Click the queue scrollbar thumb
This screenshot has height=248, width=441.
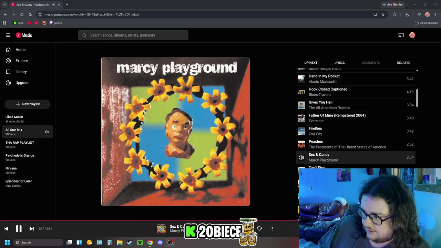tap(417, 98)
